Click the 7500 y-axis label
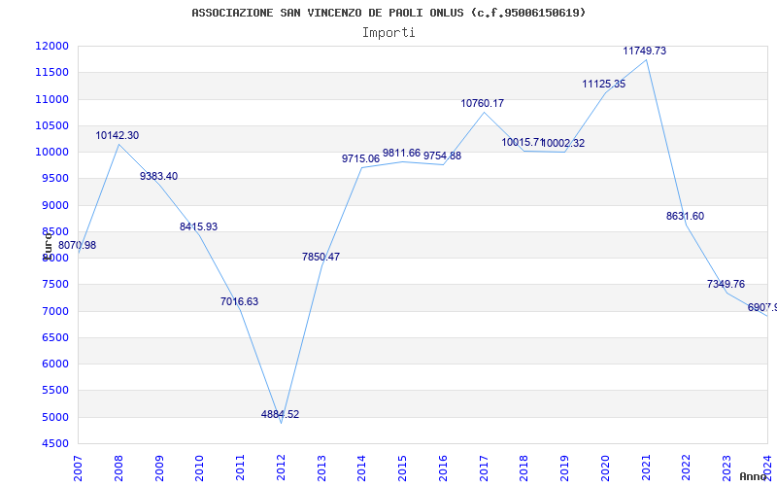Screen dimensions: 777x486 tap(54, 285)
